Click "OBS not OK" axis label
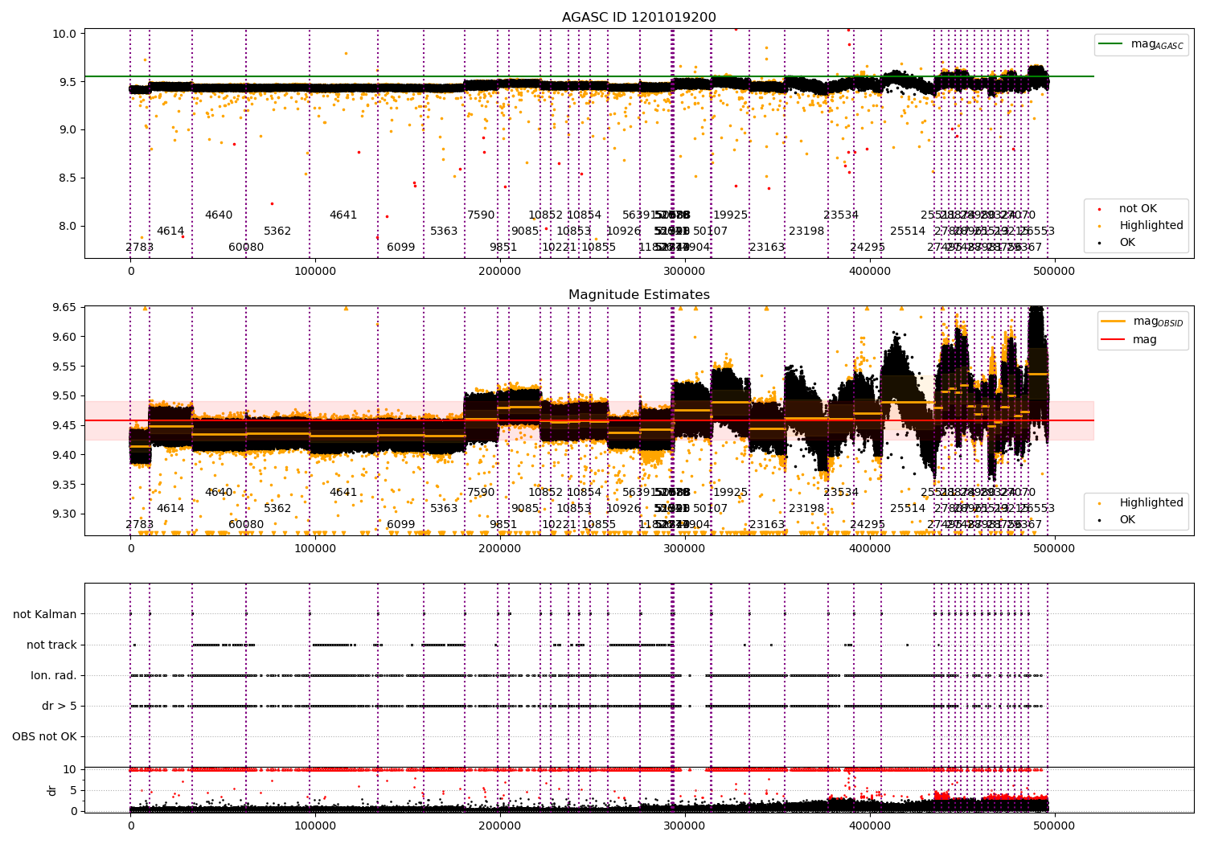 click(44, 736)
